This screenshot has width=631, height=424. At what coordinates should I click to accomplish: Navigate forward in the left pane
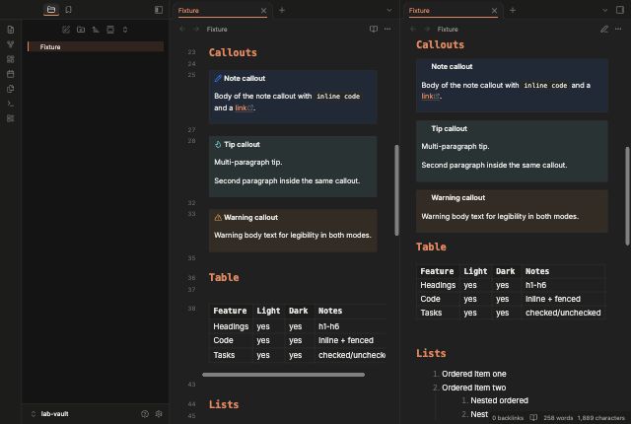coord(196,29)
